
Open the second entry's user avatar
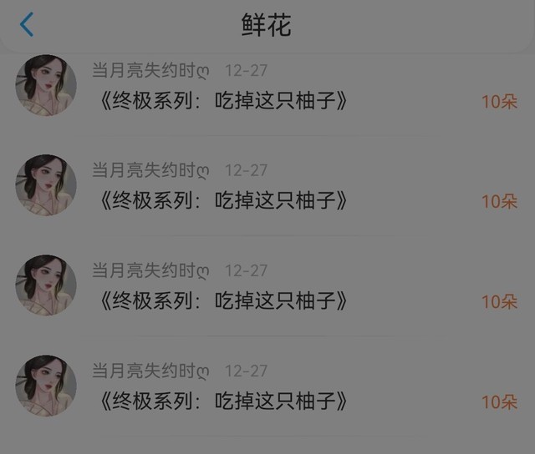46,185
